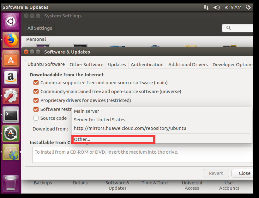259x198 pixels.
Task: Click the network activity indicator in the panel
Action: tap(206, 7)
